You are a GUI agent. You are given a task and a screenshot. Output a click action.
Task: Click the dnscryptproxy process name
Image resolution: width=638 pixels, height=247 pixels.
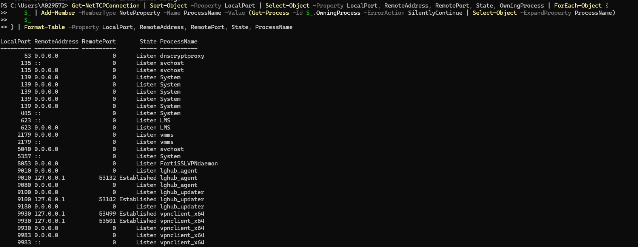point(182,56)
